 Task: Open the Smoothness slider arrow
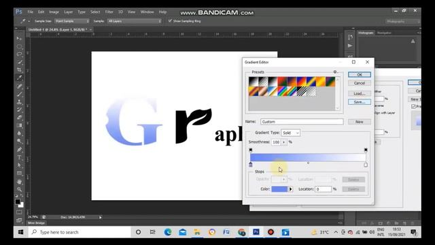click(x=284, y=142)
